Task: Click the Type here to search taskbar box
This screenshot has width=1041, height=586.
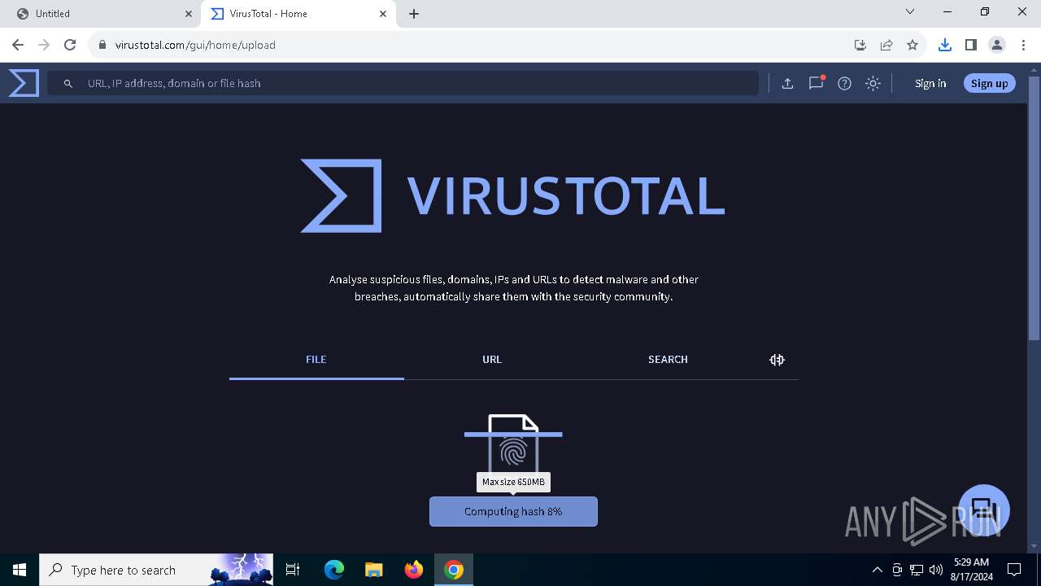Action: tap(157, 570)
